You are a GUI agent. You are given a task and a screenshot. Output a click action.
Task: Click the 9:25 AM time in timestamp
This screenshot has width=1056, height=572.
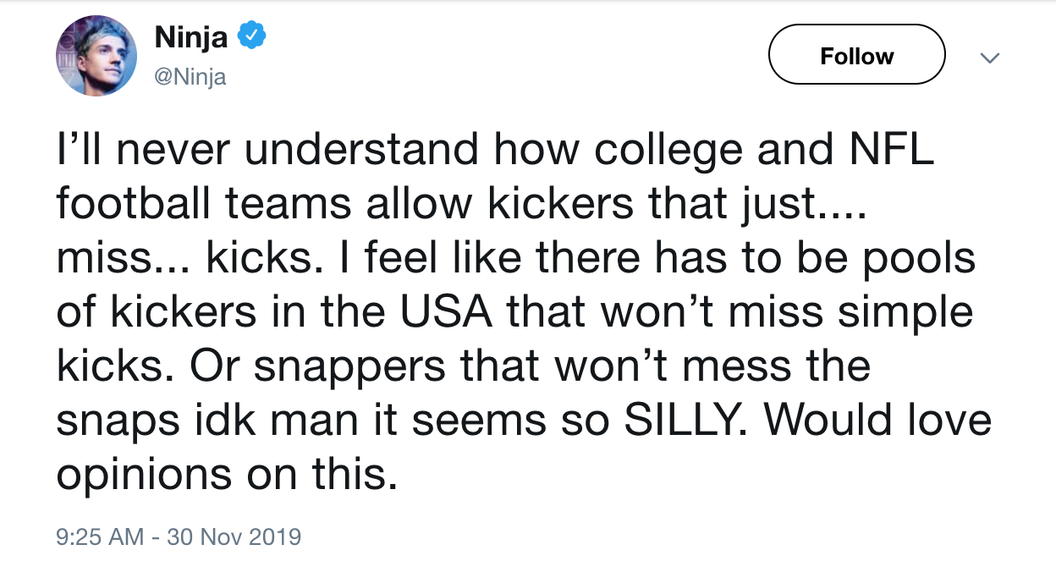(x=100, y=536)
